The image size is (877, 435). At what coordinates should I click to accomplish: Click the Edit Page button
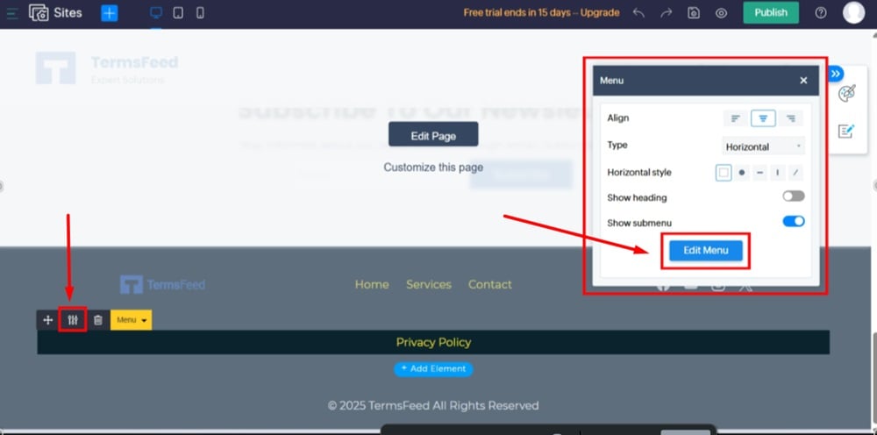433,134
